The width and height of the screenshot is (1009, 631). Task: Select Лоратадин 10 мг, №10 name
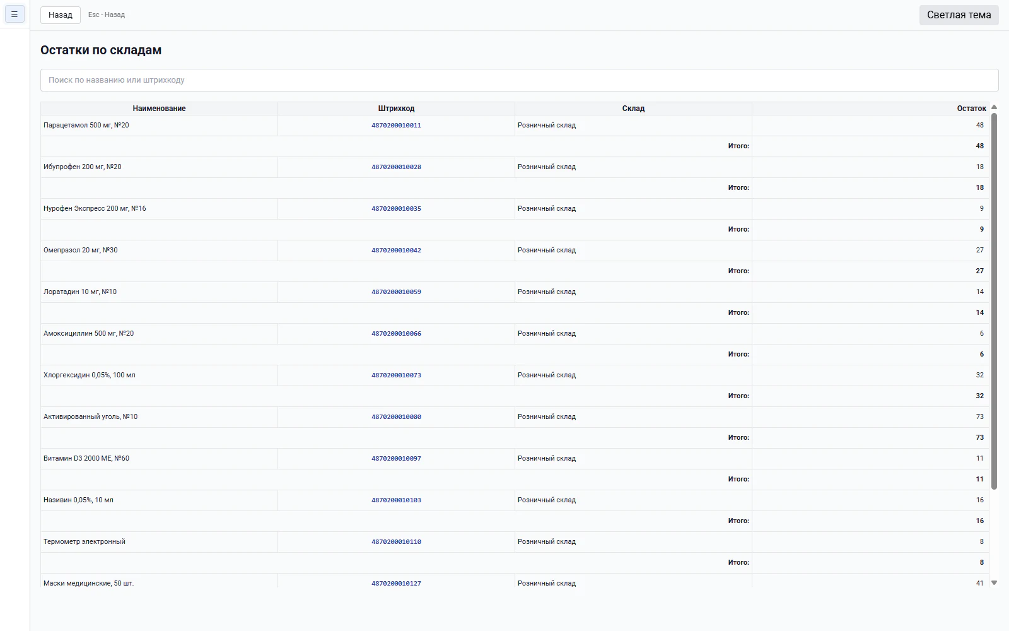pos(80,292)
